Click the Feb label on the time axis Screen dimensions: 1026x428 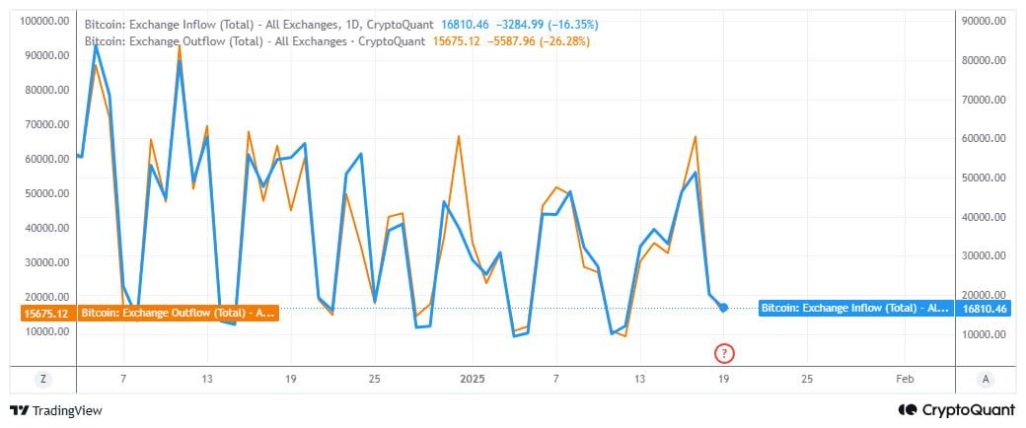click(904, 379)
